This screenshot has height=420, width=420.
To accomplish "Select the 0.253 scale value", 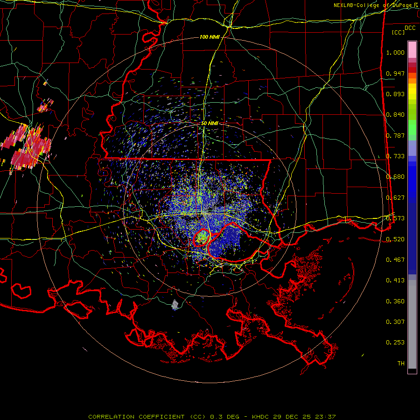I will pyautogui.click(x=395, y=343).
